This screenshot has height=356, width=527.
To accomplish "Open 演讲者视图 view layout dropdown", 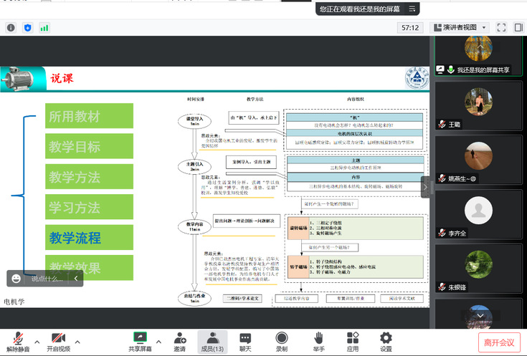I will [x=460, y=27].
